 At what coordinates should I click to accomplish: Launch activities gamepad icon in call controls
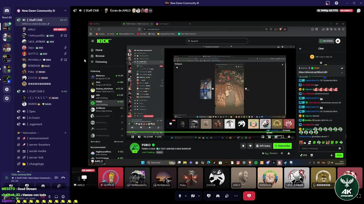point(218,196)
